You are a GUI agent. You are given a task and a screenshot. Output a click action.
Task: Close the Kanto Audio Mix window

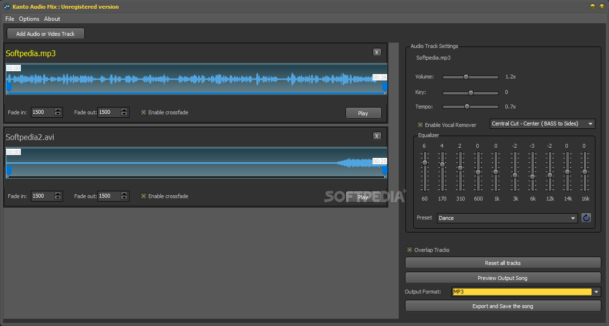tap(602, 6)
